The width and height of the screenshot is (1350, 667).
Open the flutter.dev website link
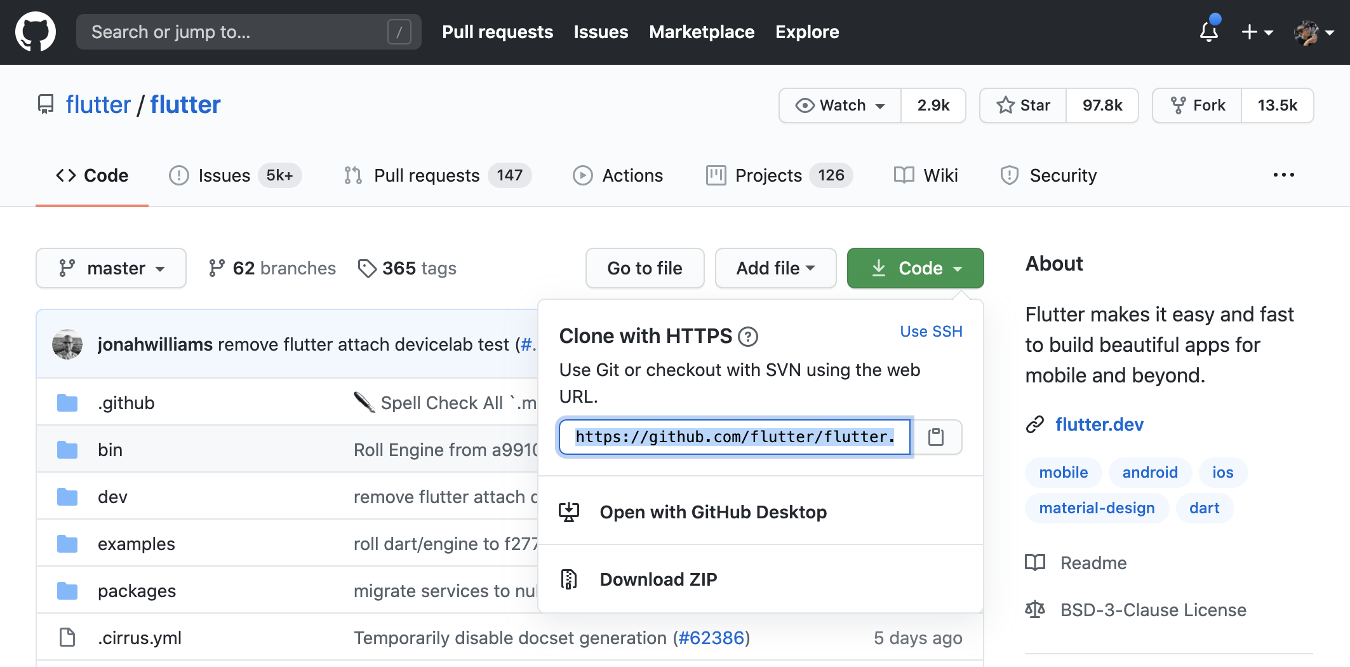[1099, 424]
